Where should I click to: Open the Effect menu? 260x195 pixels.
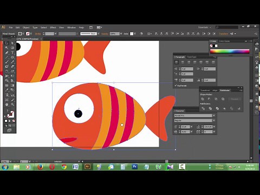(53, 28)
